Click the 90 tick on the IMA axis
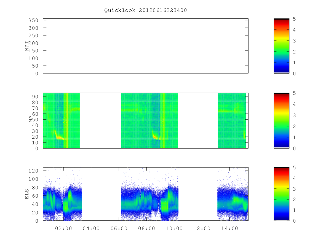Screen dimensions: 331x248 tap(35, 96)
